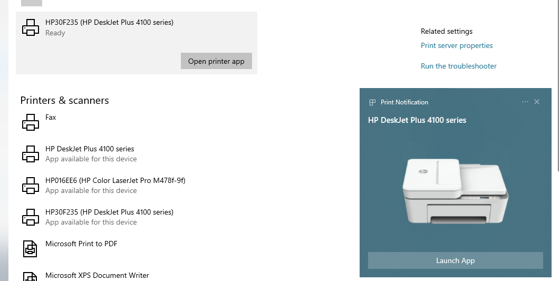
Task: Click the Fax printer icon
Action: [x=31, y=122]
